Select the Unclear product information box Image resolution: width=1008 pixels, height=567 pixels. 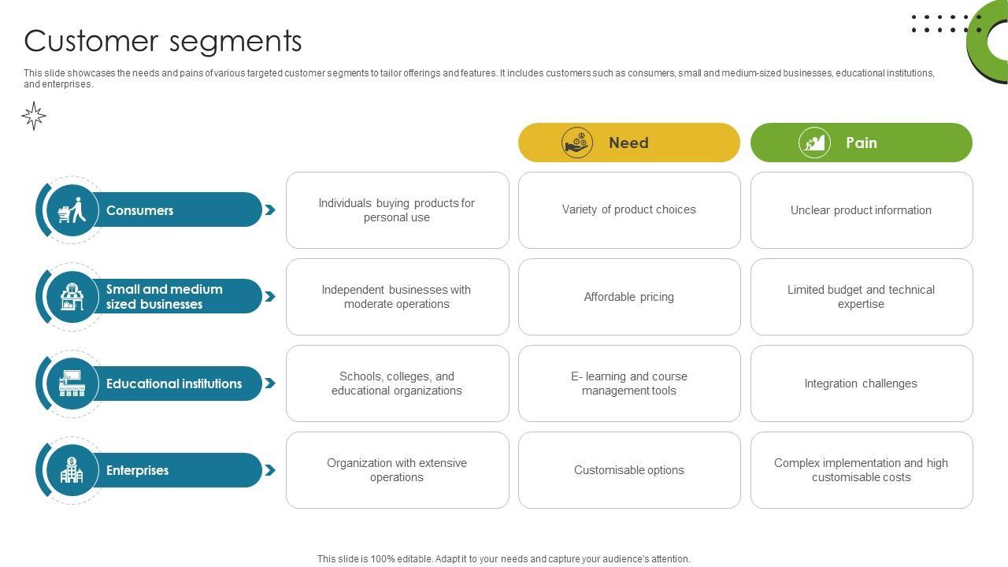(x=861, y=210)
